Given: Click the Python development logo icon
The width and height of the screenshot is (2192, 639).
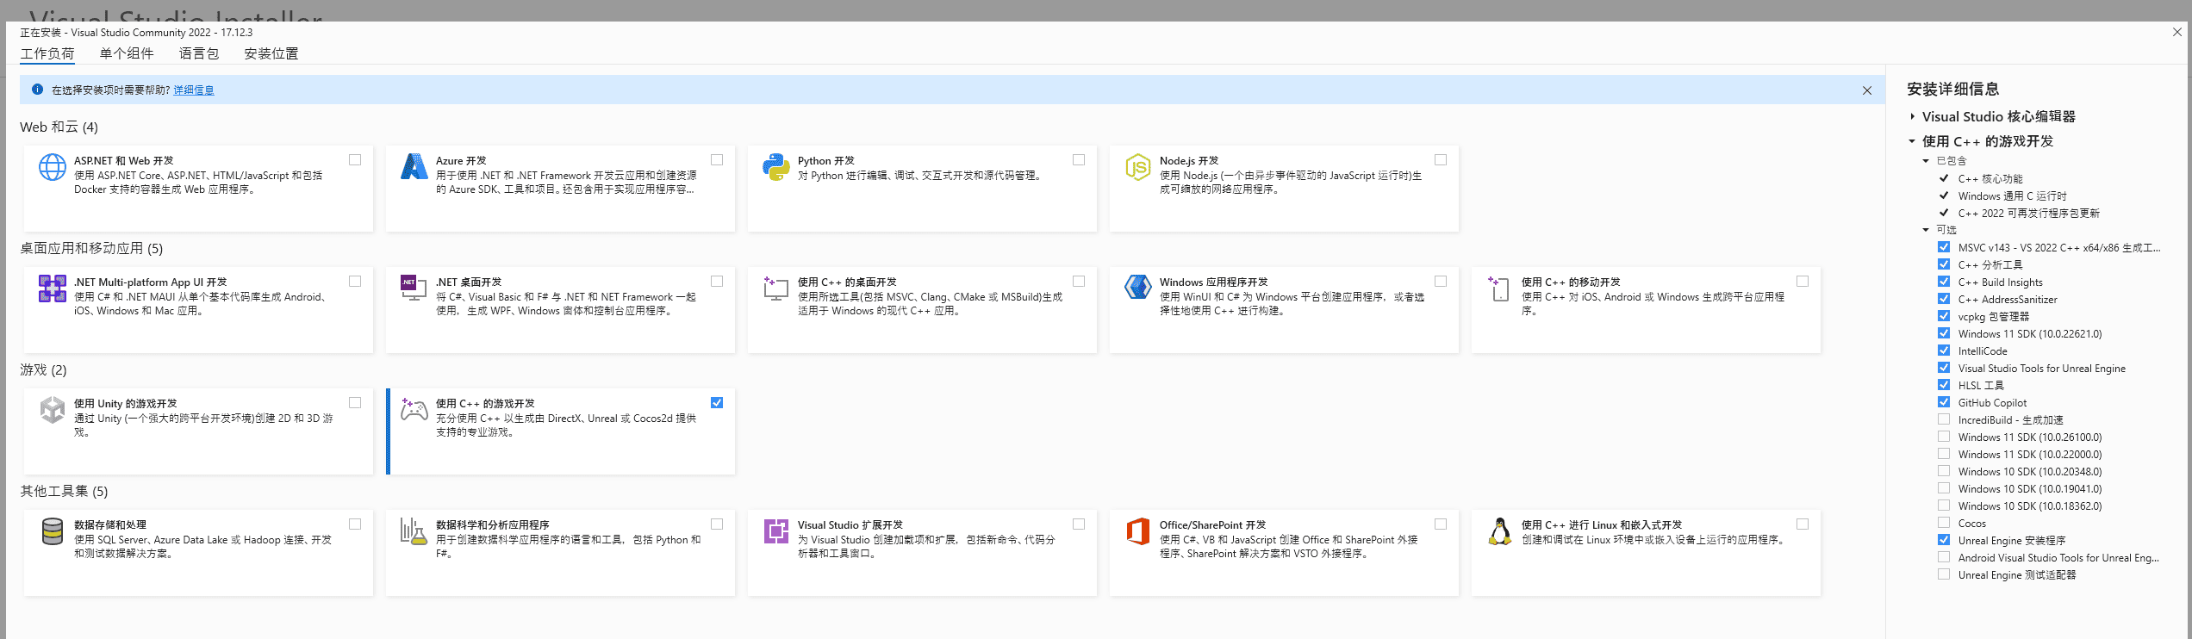Looking at the screenshot, I should tap(776, 167).
